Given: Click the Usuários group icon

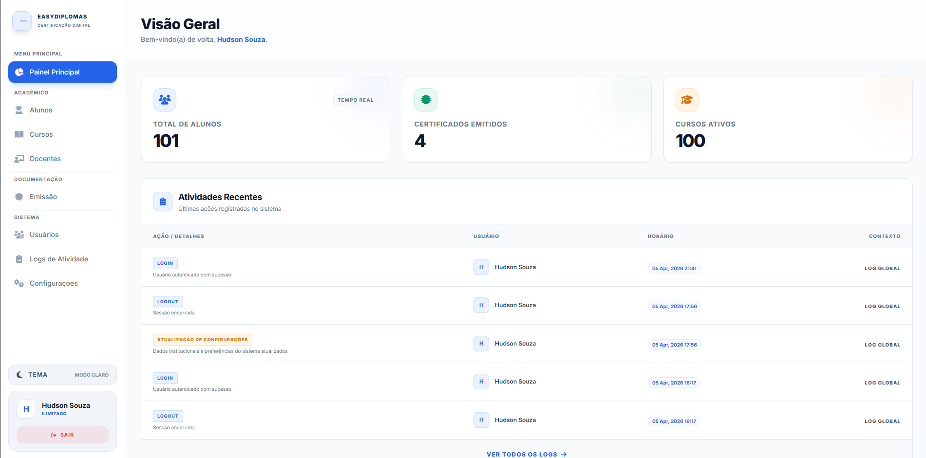Looking at the screenshot, I should click(19, 235).
